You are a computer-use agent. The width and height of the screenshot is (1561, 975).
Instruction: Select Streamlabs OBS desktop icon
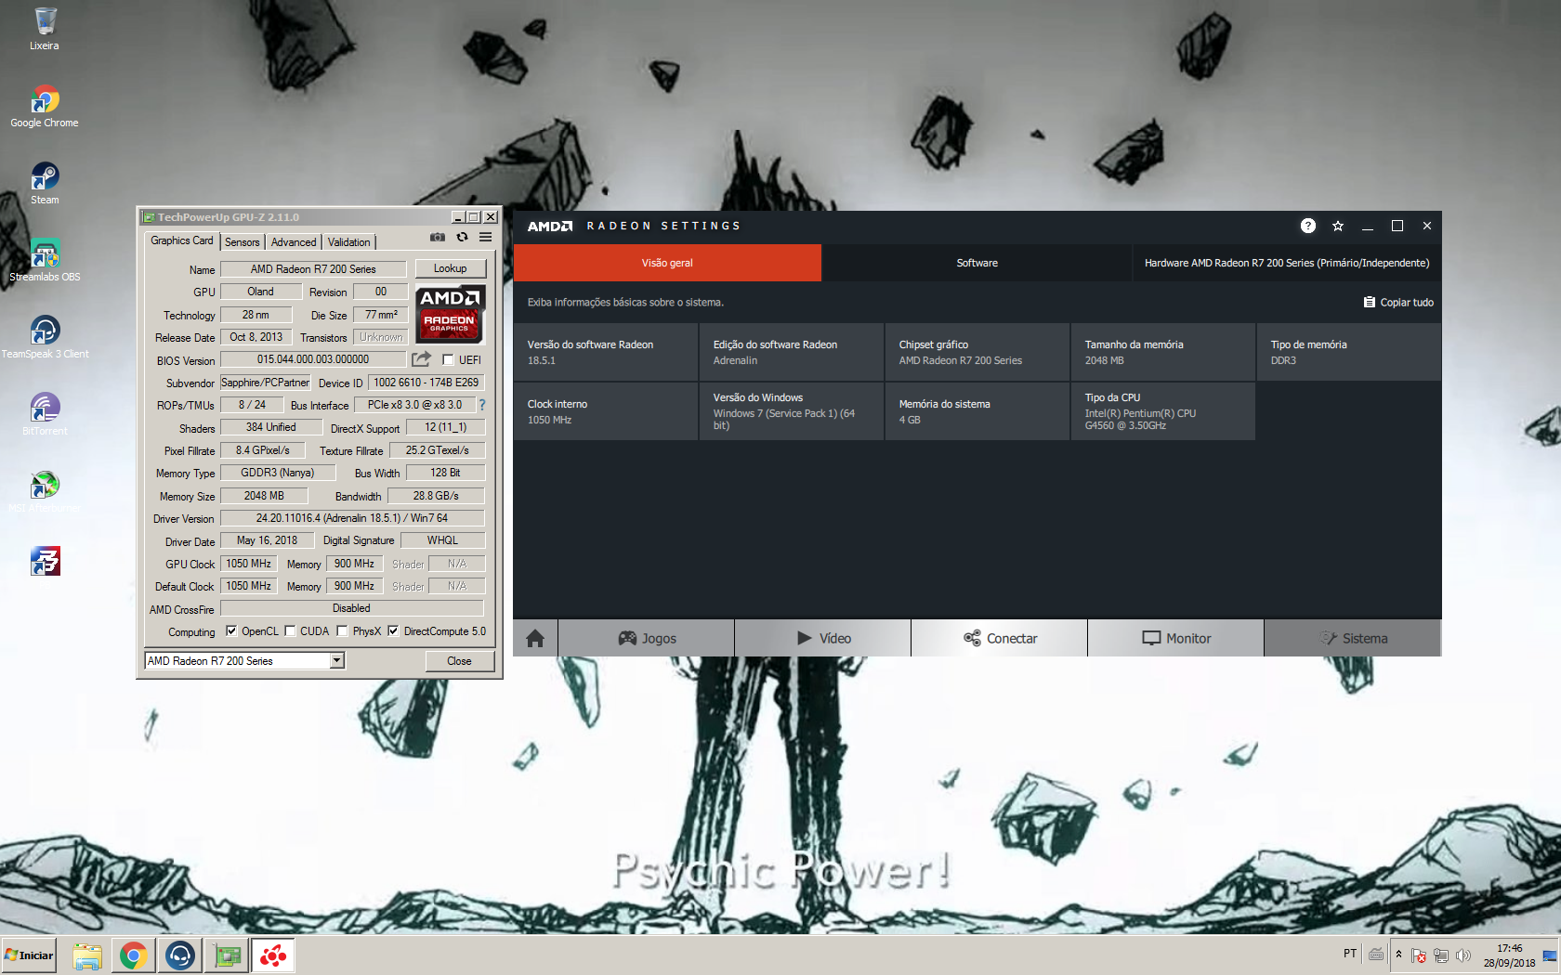45,260
